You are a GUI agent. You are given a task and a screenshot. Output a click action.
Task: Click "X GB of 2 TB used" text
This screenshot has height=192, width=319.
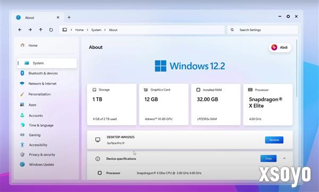coord(105,119)
